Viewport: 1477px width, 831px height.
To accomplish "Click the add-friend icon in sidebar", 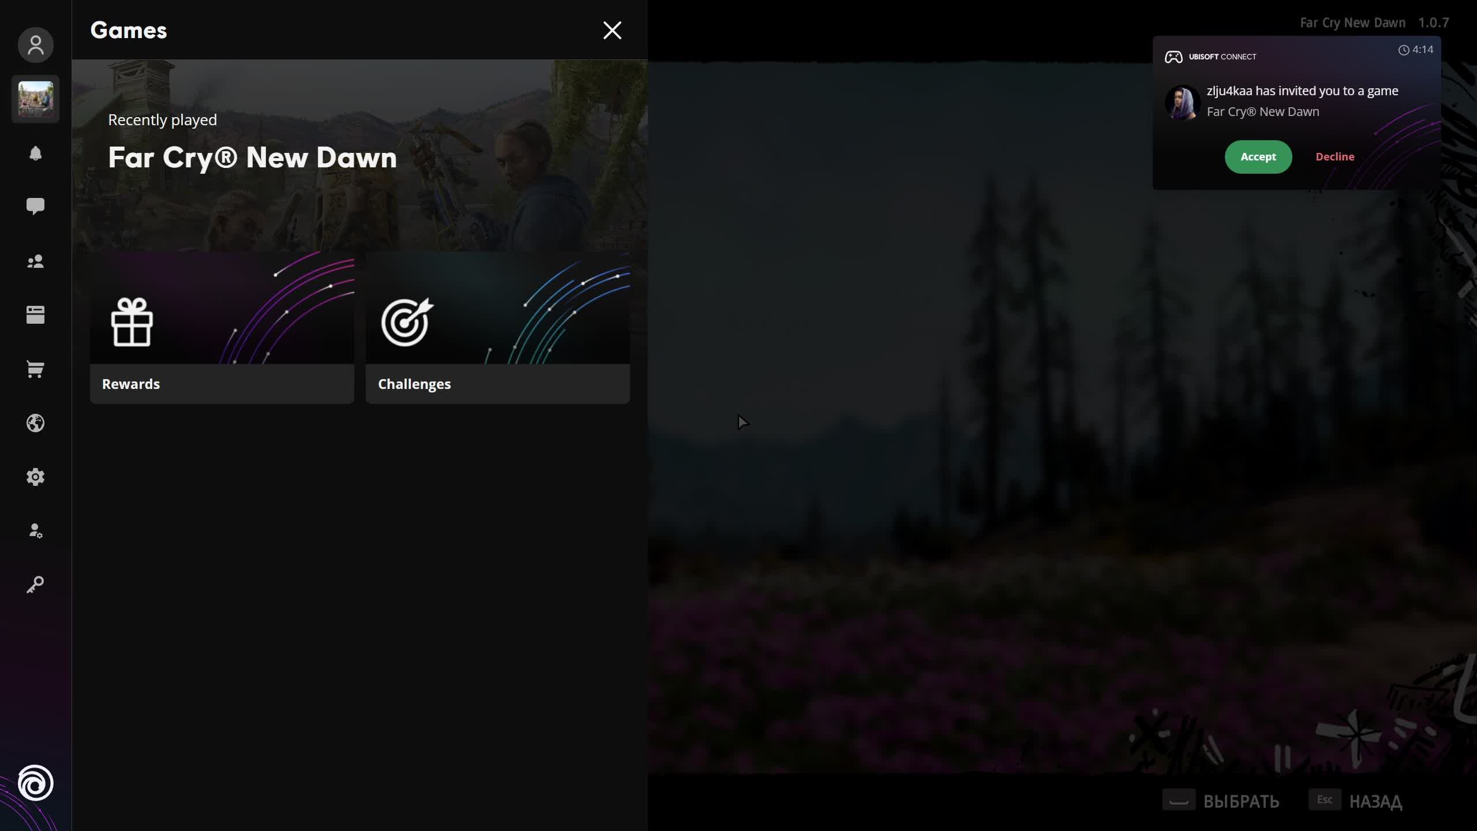I will (36, 531).
